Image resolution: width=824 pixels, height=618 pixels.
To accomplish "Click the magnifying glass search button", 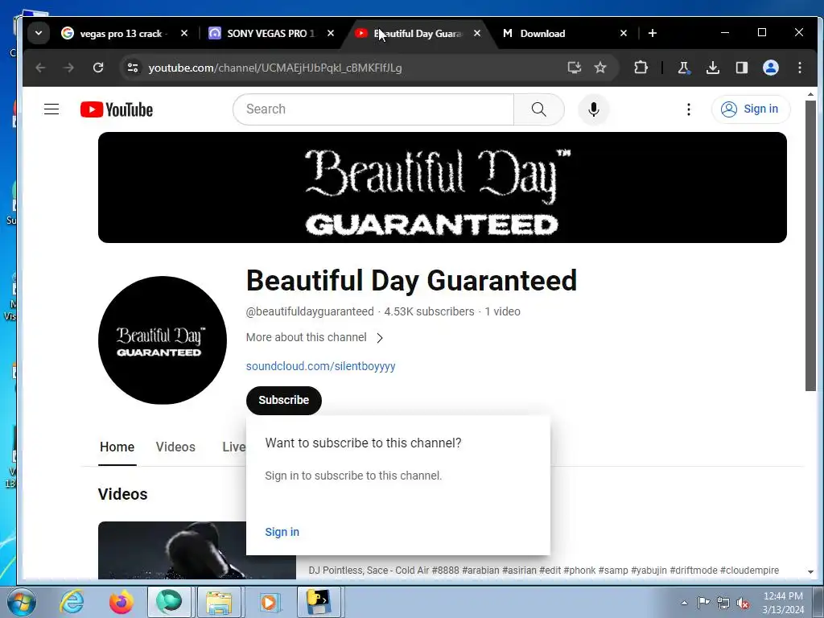I will click(538, 109).
